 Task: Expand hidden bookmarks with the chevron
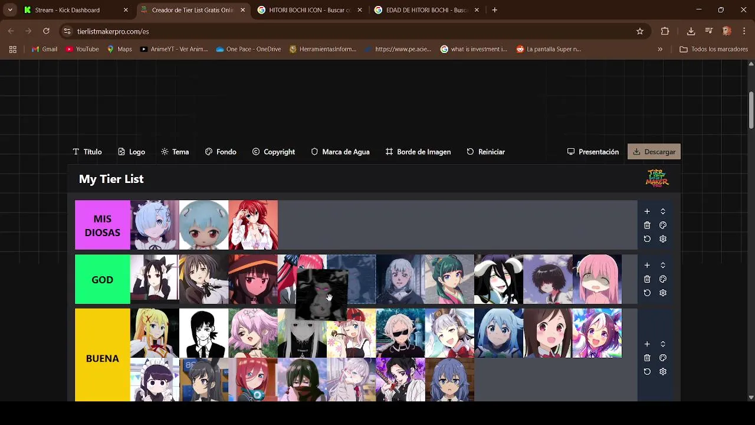click(x=660, y=49)
